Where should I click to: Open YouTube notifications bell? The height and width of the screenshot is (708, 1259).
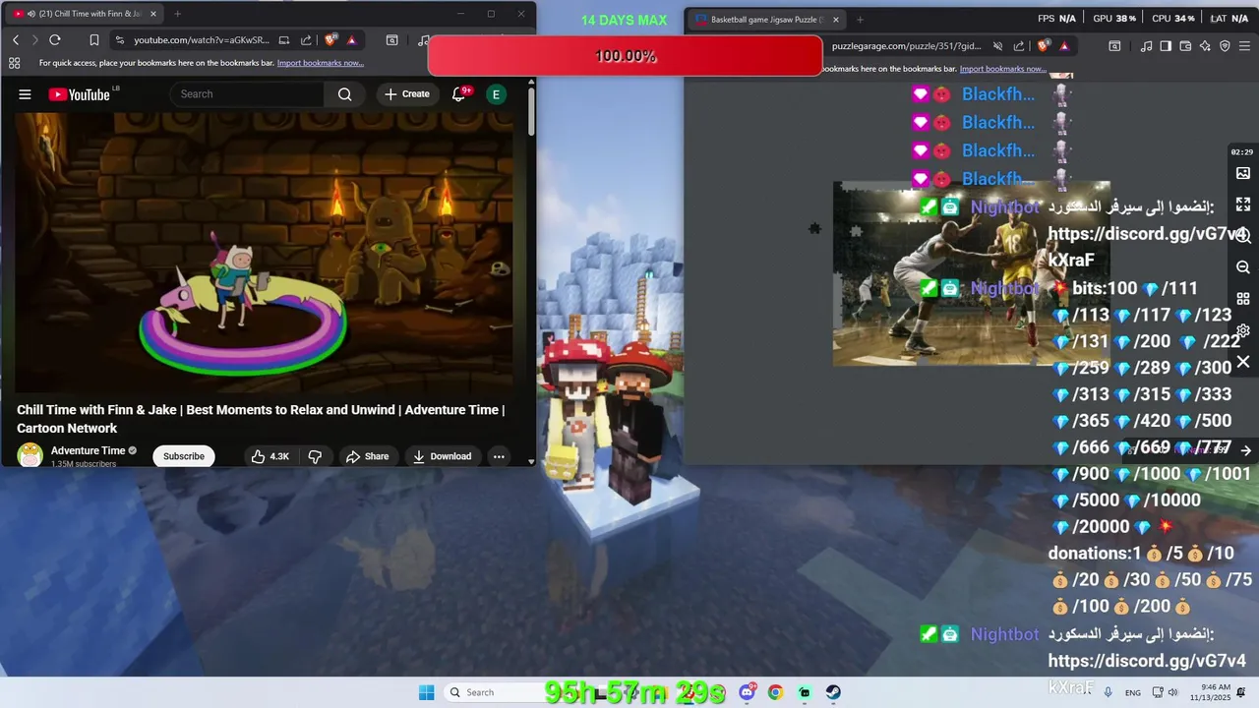click(x=458, y=94)
